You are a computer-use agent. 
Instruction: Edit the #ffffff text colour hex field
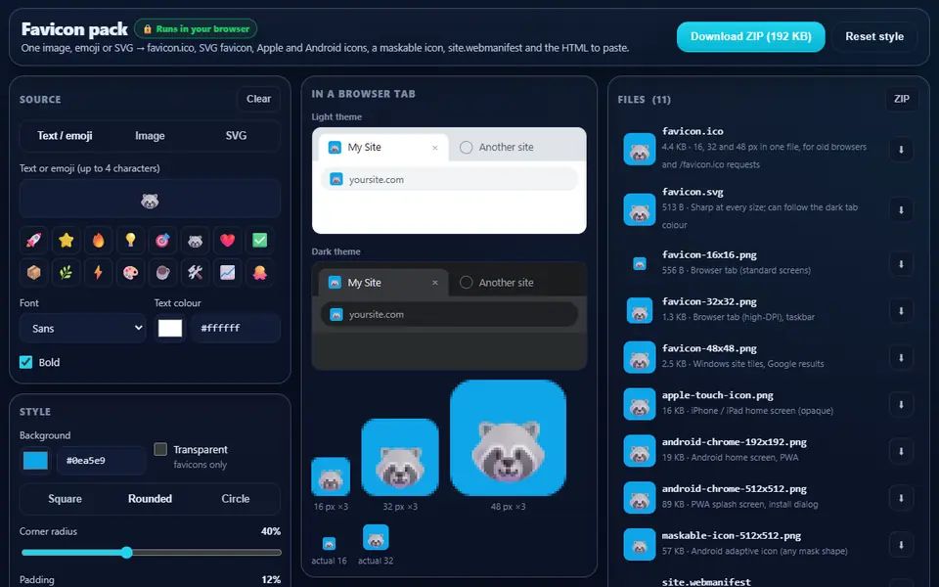tap(236, 328)
